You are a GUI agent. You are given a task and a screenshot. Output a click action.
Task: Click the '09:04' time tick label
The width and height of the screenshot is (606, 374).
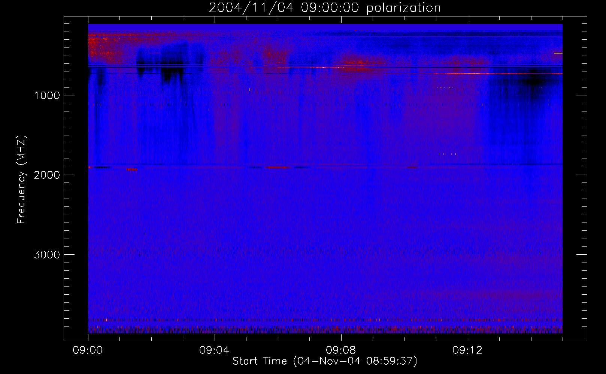(215, 350)
